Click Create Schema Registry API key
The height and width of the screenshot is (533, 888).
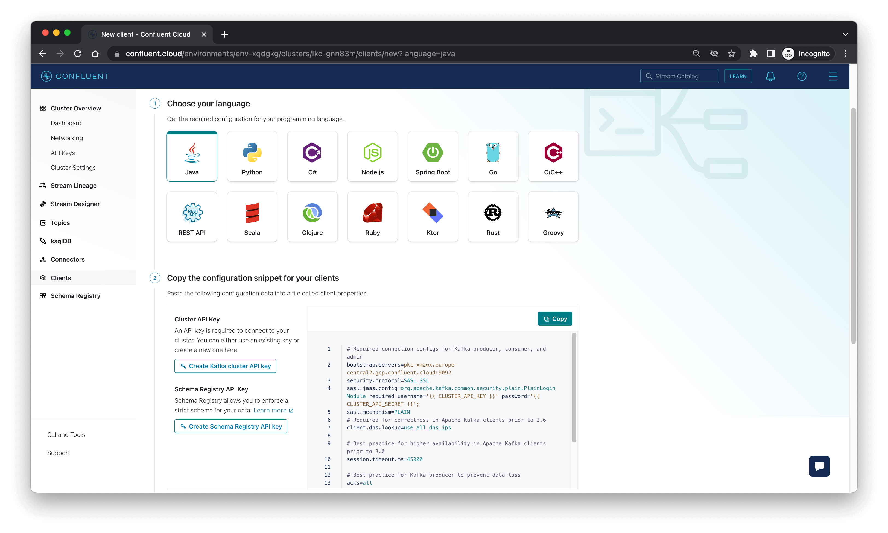tap(231, 426)
